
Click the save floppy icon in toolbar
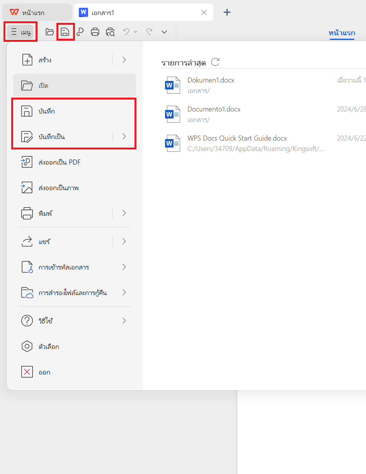[65, 32]
